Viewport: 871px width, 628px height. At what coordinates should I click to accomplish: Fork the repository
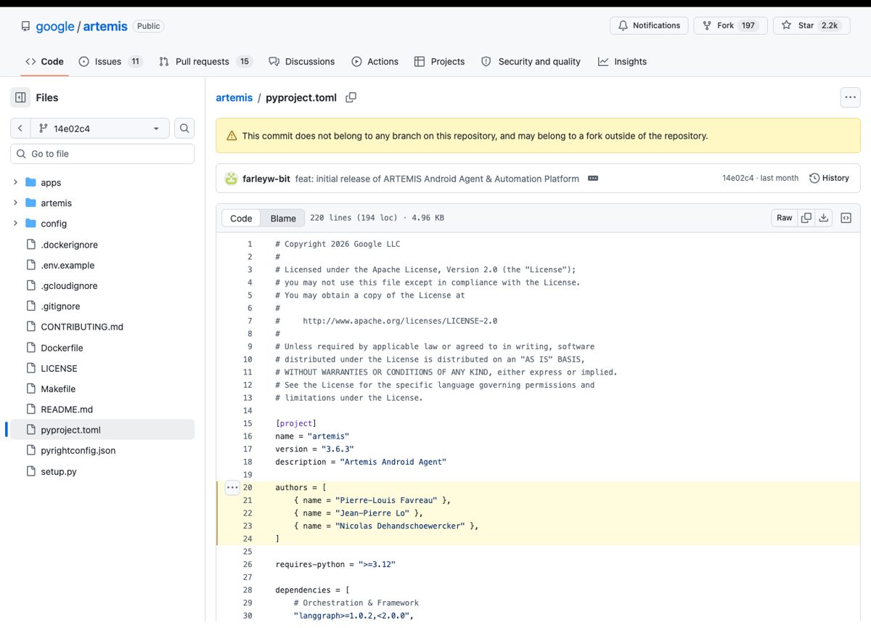tap(730, 25)
